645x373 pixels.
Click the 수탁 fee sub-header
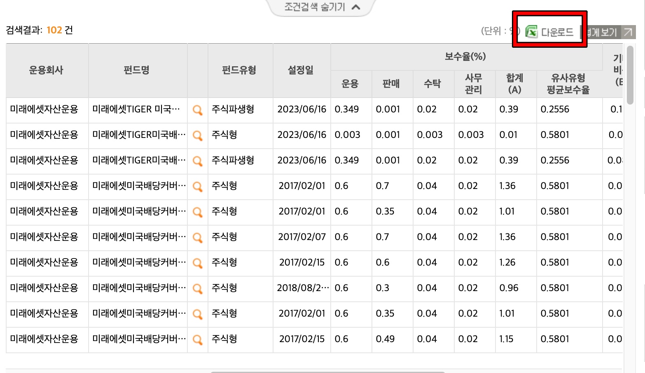click(433, 84)
